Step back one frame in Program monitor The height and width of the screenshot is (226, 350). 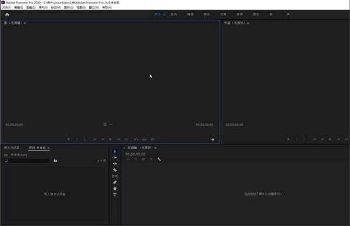click(323, 139)
